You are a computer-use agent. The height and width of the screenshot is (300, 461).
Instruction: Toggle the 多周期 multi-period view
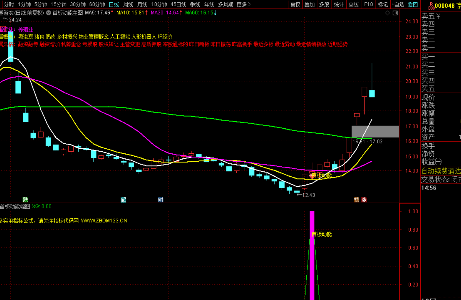226,4
